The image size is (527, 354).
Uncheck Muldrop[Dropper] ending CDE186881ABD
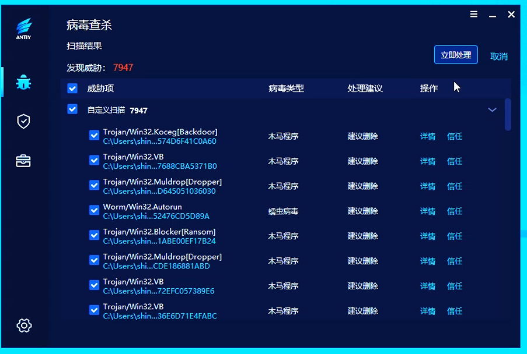point(94,260)
